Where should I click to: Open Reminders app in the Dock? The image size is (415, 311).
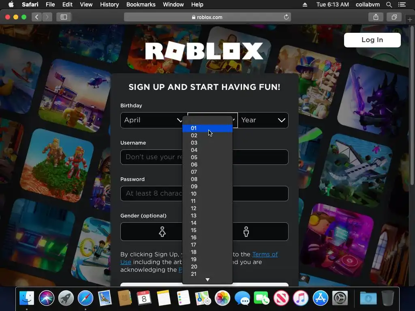pyautogui.click(x=183, y=298)
